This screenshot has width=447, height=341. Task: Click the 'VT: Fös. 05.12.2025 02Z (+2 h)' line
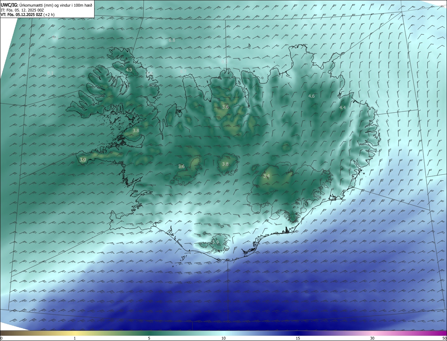(x=28, y=15)
